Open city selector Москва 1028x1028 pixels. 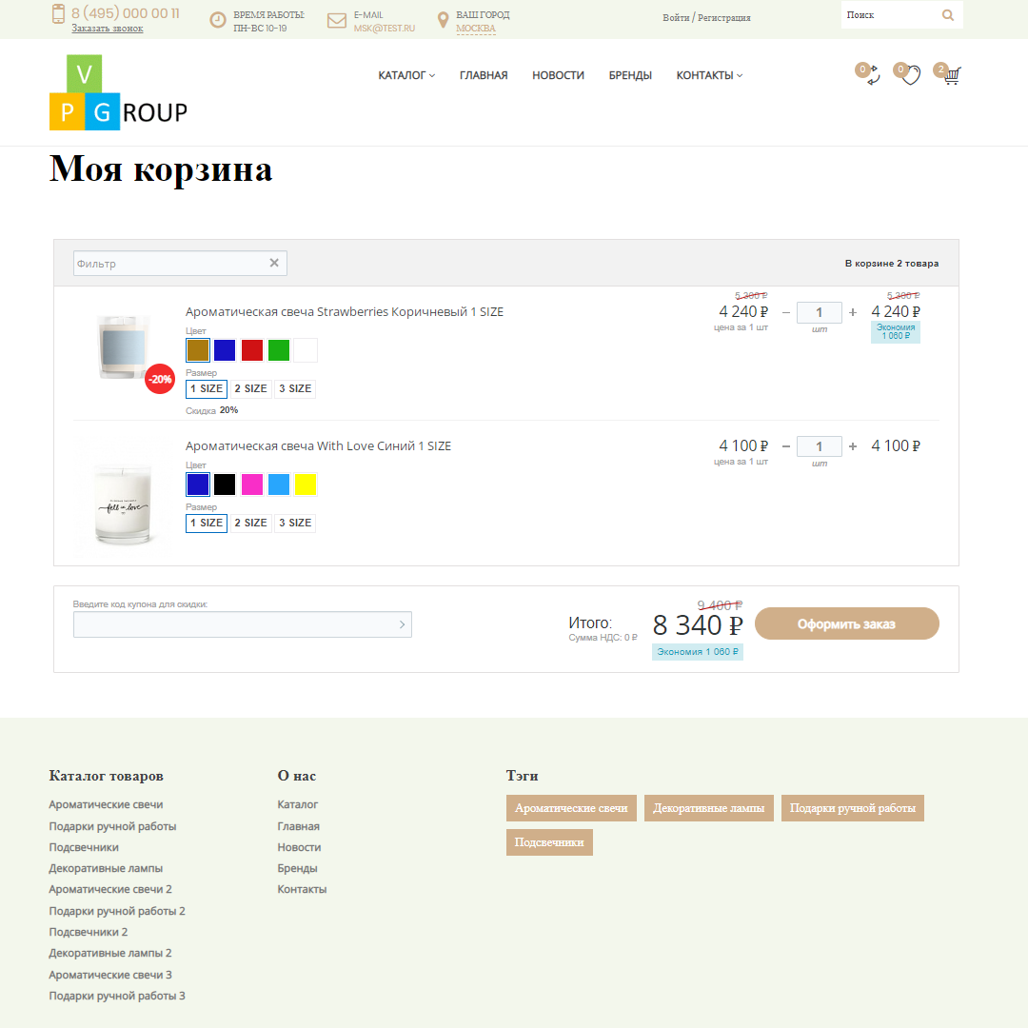pyautogui.click(x=476, y=29)
